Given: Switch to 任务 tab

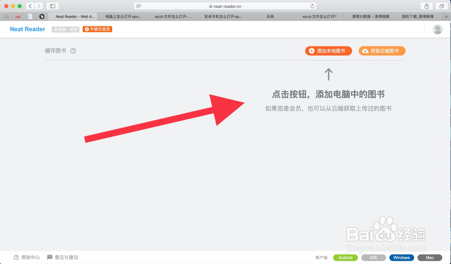Looking at the screenshot, I should (270, 17).
